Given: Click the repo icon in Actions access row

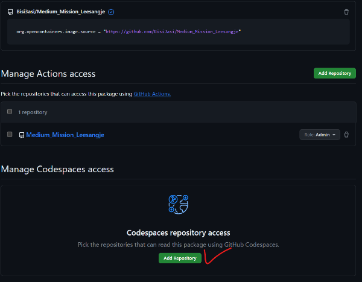Looking at the screenshot, I should 22,135.
